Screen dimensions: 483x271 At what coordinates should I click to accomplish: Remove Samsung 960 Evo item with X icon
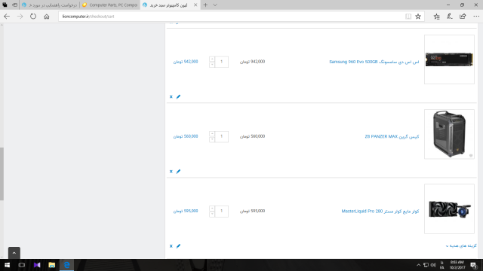click(171, 97)
